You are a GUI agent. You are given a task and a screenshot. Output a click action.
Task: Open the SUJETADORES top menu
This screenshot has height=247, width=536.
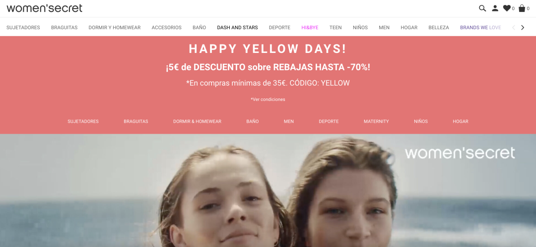point(23,28)
